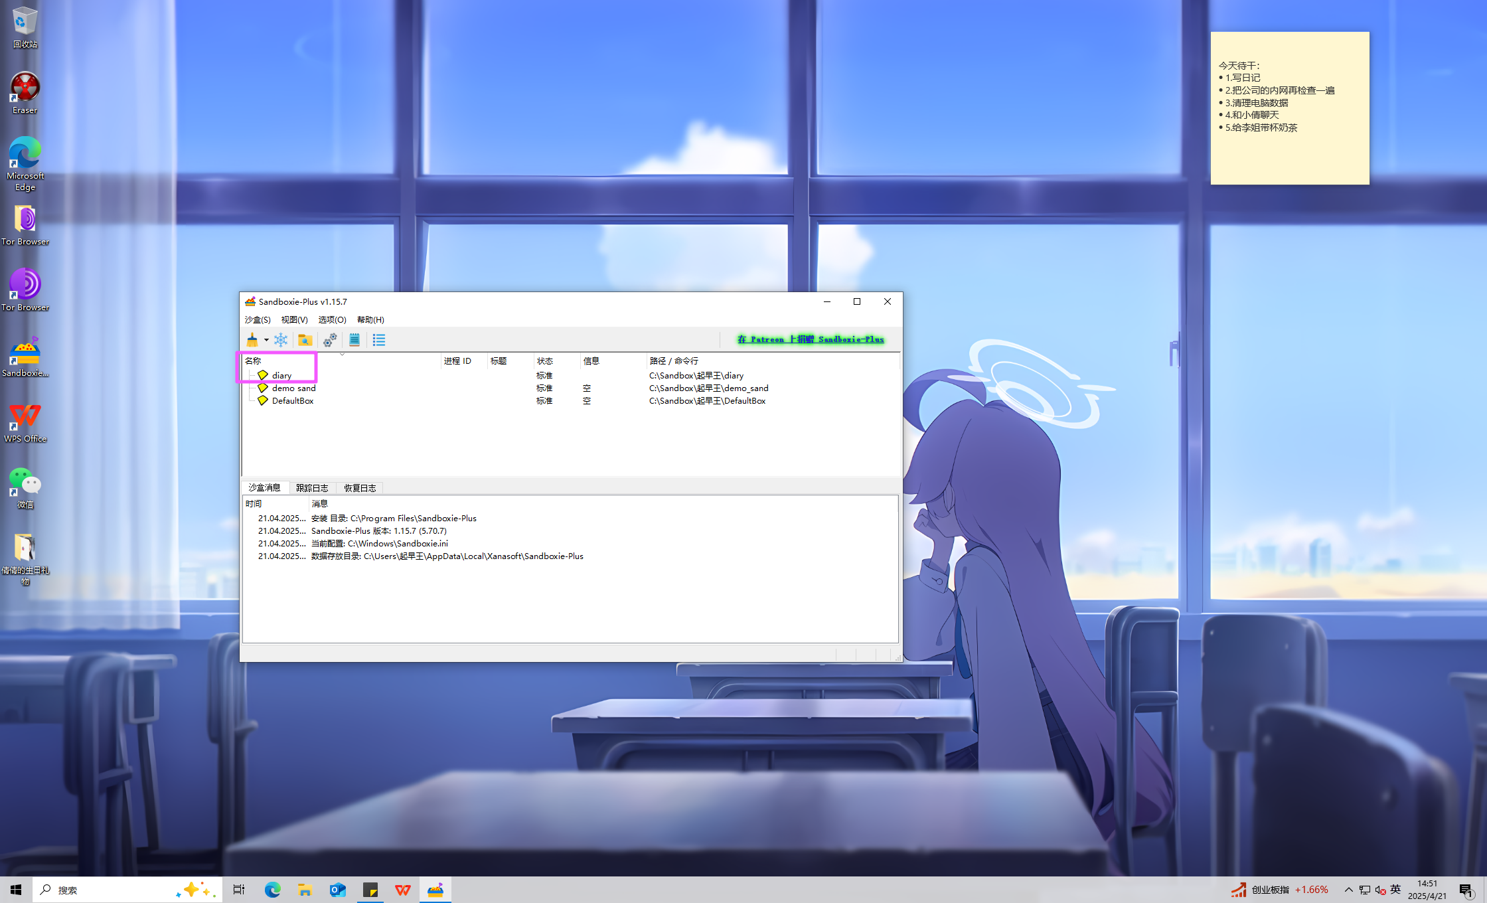The width and height of the screenshot is (1487, 903).
Task: Open the 倩倩的生日礼物 desktop folder
Action: [25, 560]
